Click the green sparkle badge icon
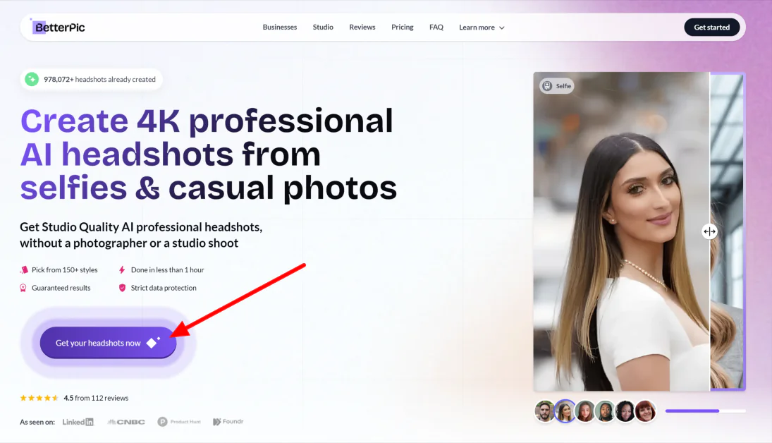772x443 pixels. 32,79
